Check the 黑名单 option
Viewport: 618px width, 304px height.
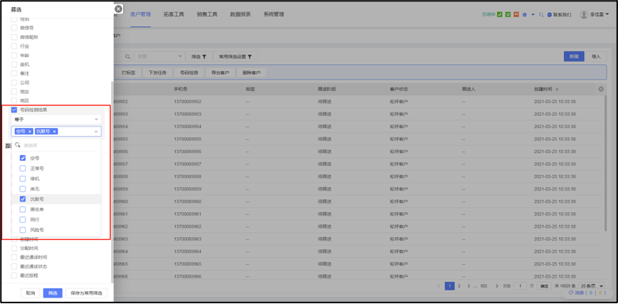click(23, 209)
